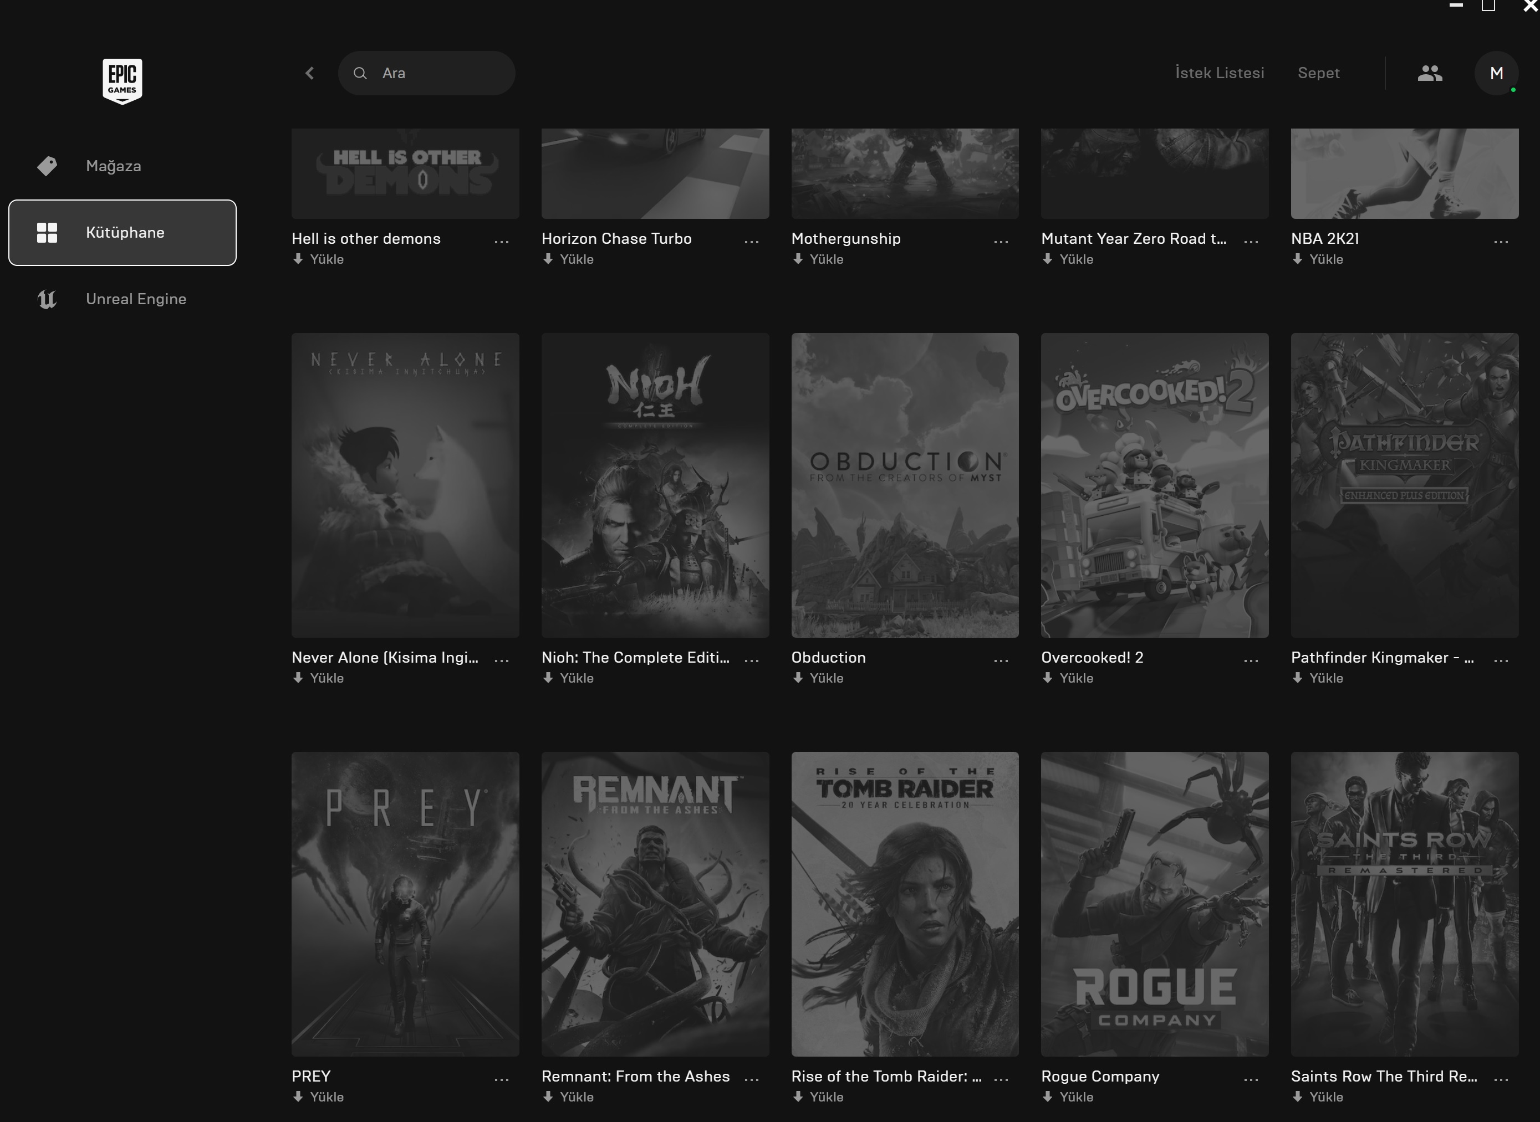Click download arrow under Hell is other demons
This screenshot has height=1122, width=1540.
point(298,259)
